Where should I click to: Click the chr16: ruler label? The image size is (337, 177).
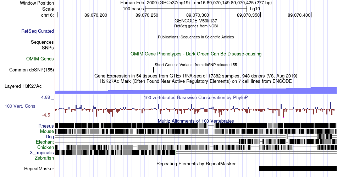(x=48, y=15)
